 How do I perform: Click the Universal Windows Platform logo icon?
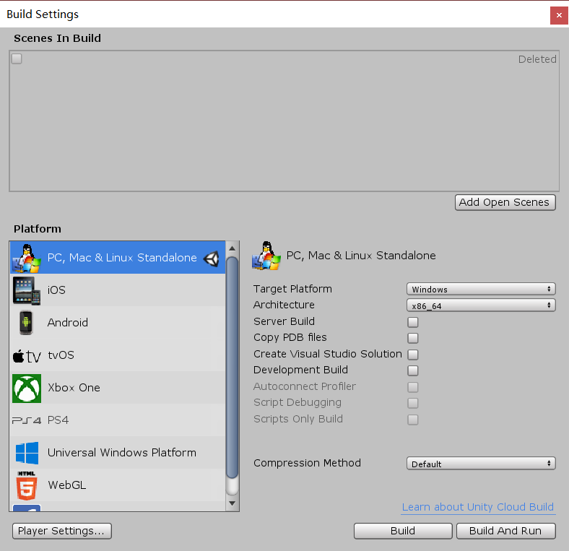point(27,453)
